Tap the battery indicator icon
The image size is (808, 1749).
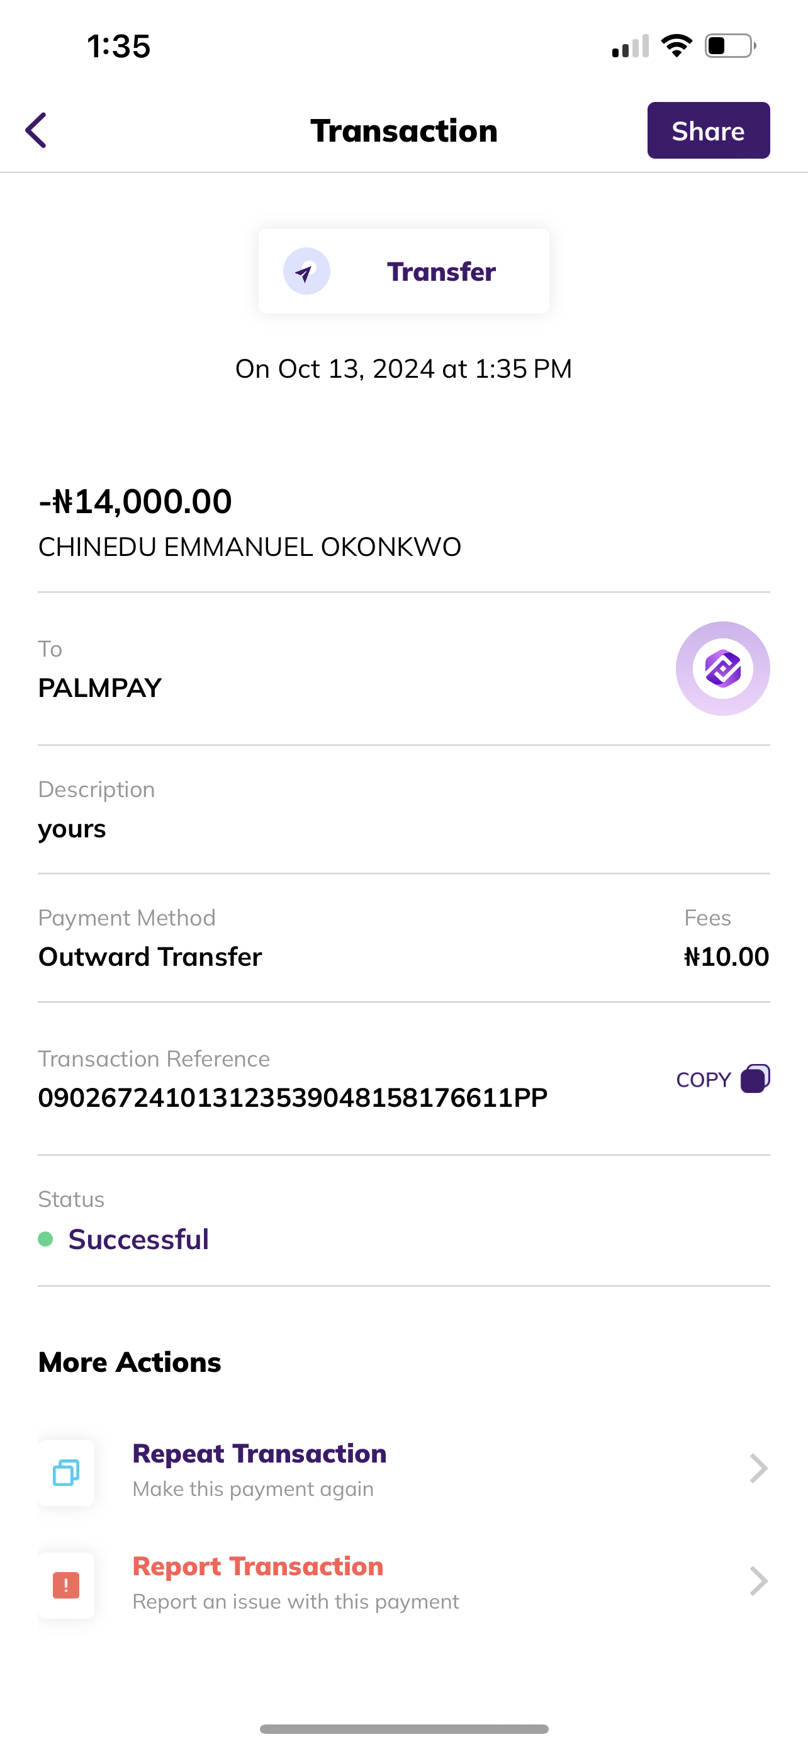click(730, 46)
